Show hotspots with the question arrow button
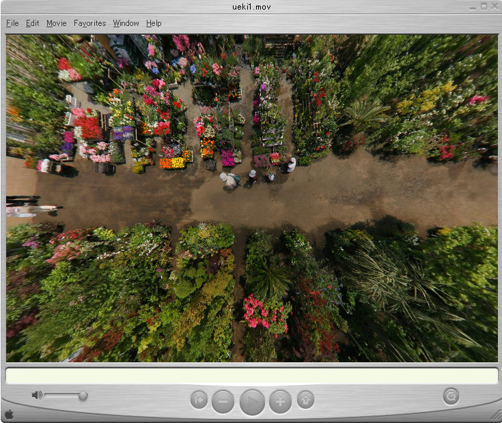 pyautogui.click(x=305, y=400)
